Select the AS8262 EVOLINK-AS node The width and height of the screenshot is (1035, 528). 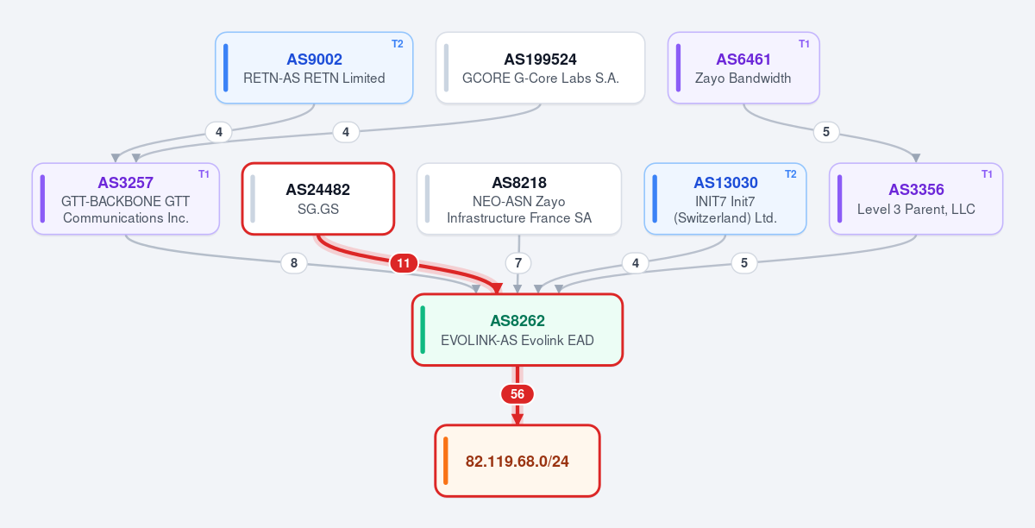(x=517, y=330)
